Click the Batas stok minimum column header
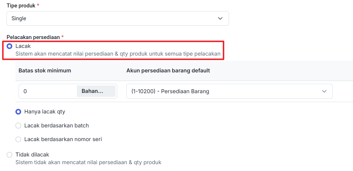 [45, 71]
